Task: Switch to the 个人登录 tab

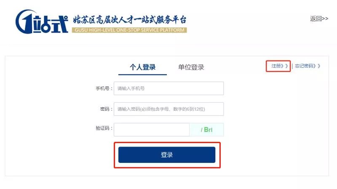Action: 142,67
